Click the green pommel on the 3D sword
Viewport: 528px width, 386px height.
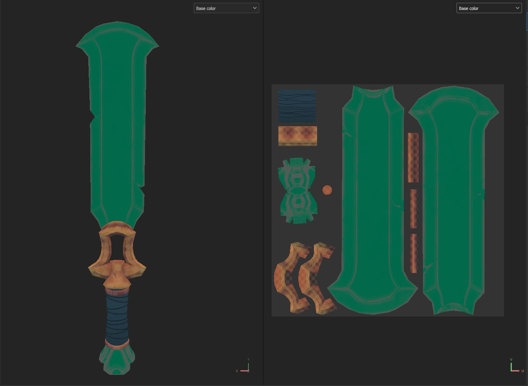coord(117,360)
